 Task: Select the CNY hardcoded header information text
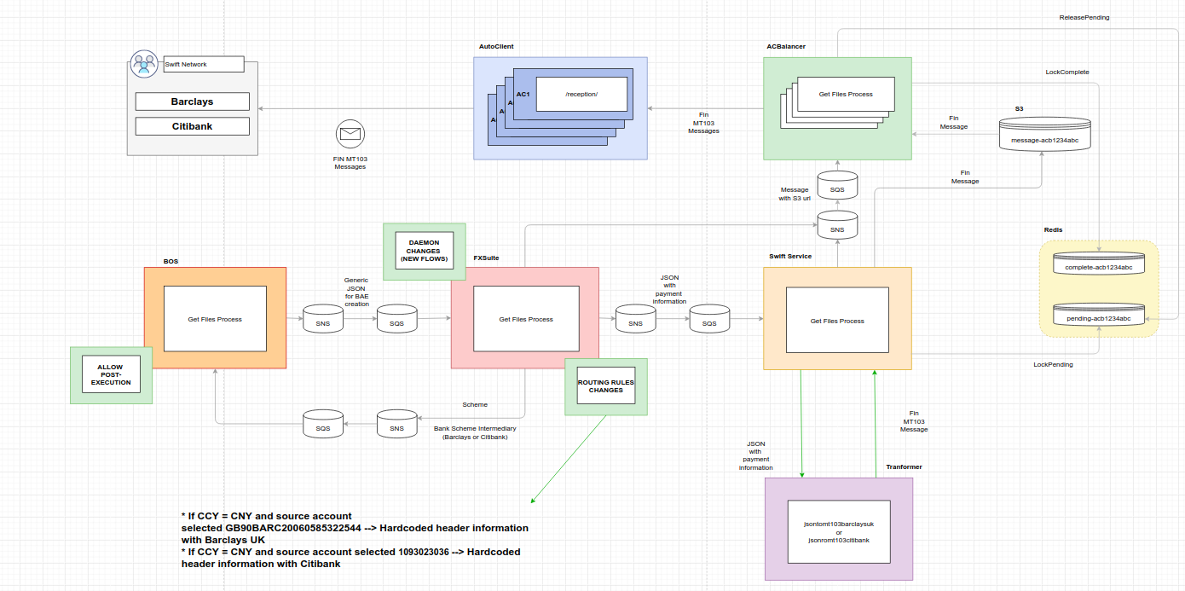click(x=355, y=540)
